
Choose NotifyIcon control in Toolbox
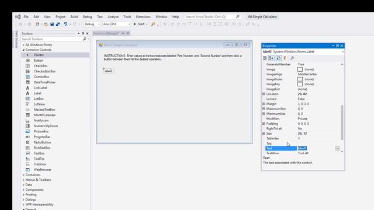pyautogui.click(x=56, y=121)
